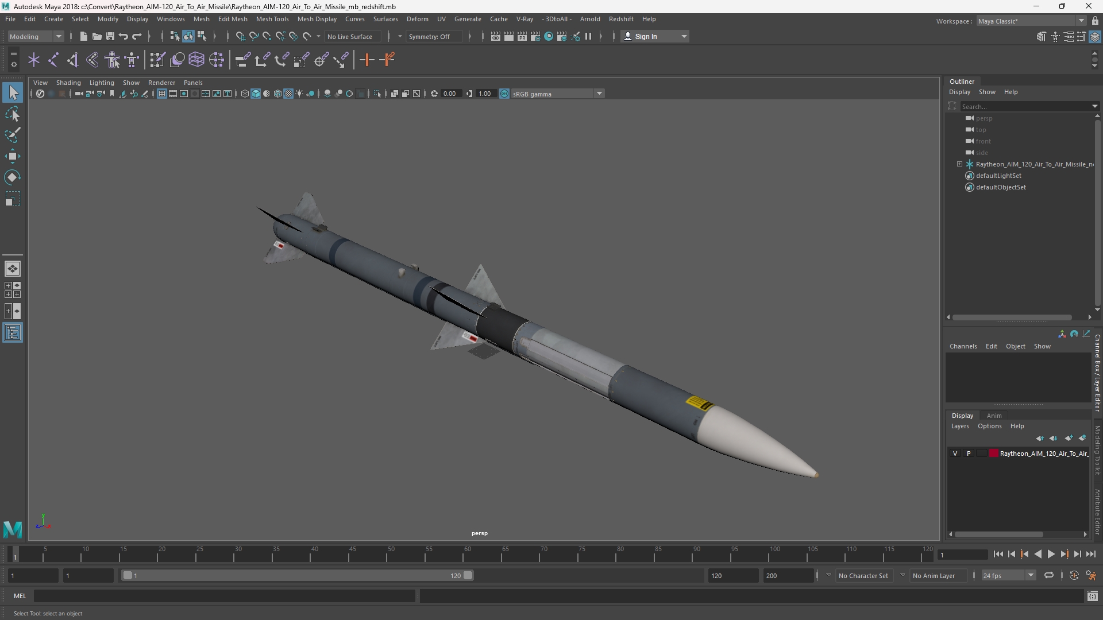Toggle layer visibility V box
This screenshot has width=1103, height=620.
(x=955, y=454)
